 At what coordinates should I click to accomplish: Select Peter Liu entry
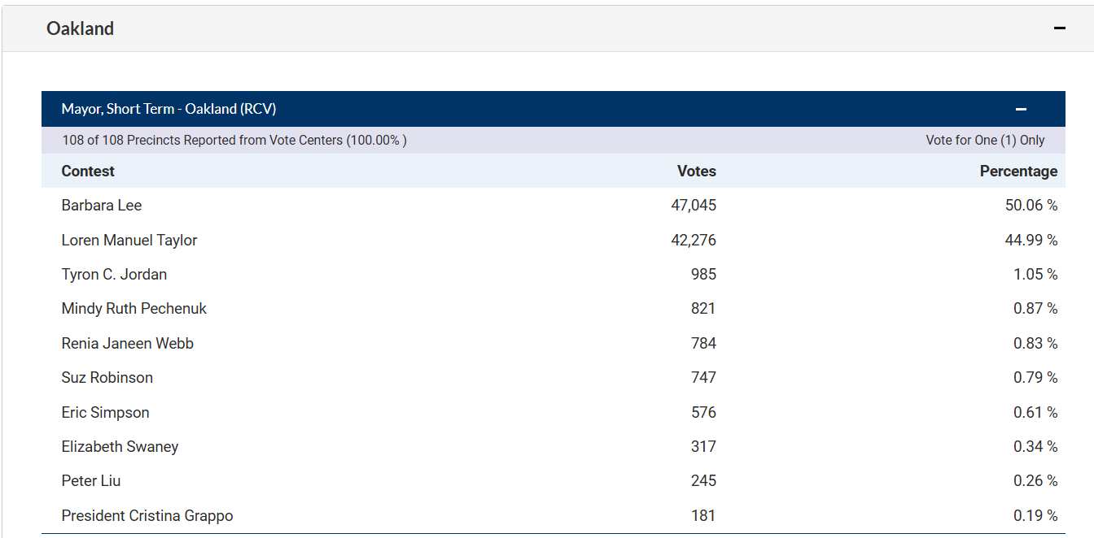click(90, 481)
